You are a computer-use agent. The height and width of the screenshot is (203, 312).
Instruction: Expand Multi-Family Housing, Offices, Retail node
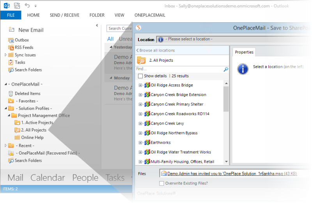[x=140, y=162]
